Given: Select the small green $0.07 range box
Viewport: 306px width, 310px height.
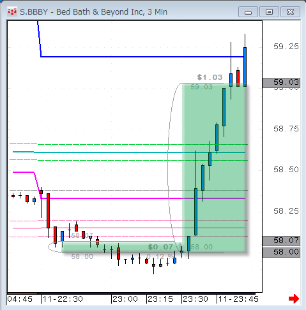Looking at the screenshot, I should (x=121, y=247).
